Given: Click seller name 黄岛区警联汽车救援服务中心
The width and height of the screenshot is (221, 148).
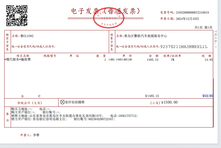Looking at the screenshot, I should (145, 36).
